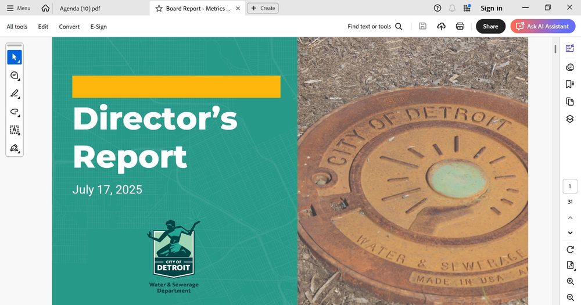Select the Fill and sign pen tool
The image size is (581, 305).
click(15, 148)
